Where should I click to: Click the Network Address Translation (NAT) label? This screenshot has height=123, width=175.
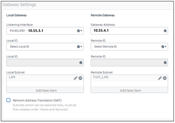(x=37, y=100)
